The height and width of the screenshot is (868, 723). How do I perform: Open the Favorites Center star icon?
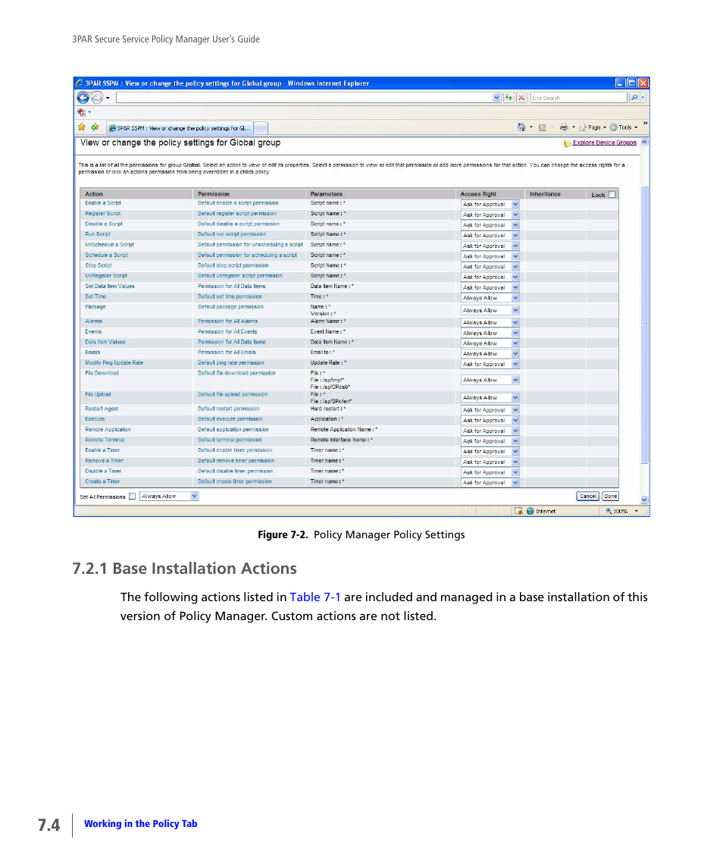82,127
